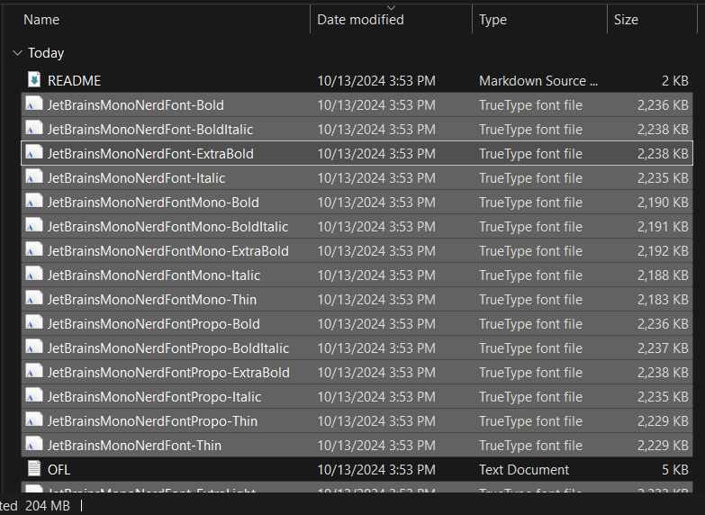Click the JetBrainsMonoNerdFontPropo-Bold file icon
The height and width of the screenshot is (515, 705).
tap(34, 324)
